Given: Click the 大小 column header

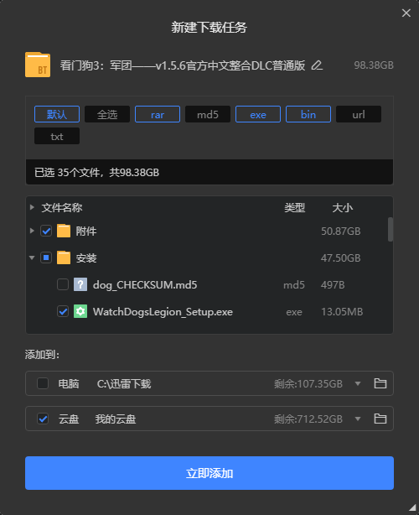Looking at the screenshot, I should [343, 207].
